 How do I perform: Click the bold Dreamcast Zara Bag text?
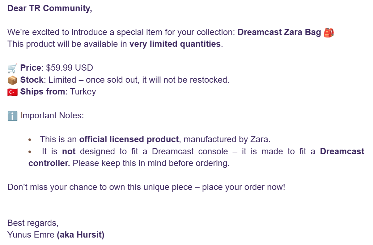pyautogui.click(x=279, y=32)
